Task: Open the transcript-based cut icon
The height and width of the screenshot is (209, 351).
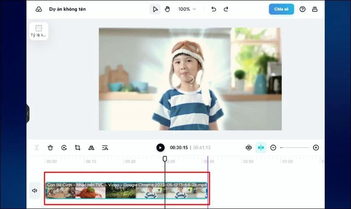Action: coord(105,148)
